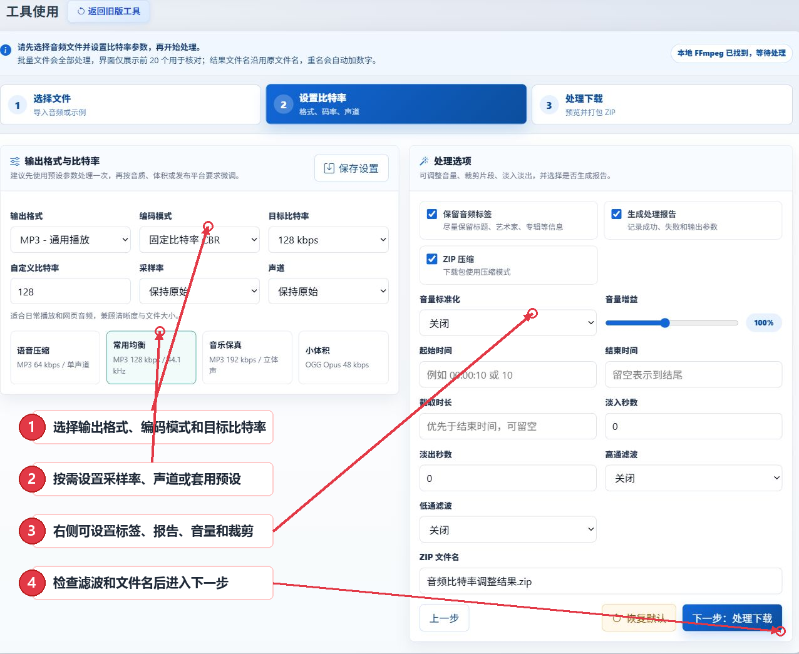Toggle ZIP 压缩 checkbox
This screenshot has height=654, width=799.
click(x=432, y=259)
